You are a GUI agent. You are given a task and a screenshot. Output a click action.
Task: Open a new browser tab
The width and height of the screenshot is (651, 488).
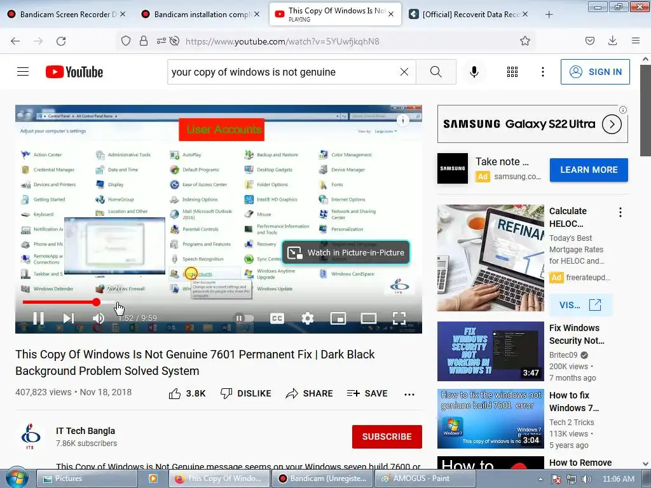(x=549, y=15)
